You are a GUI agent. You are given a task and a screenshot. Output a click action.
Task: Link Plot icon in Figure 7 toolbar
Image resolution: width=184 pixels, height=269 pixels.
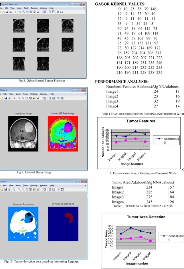pyautogui.click(x=45, y=189)
